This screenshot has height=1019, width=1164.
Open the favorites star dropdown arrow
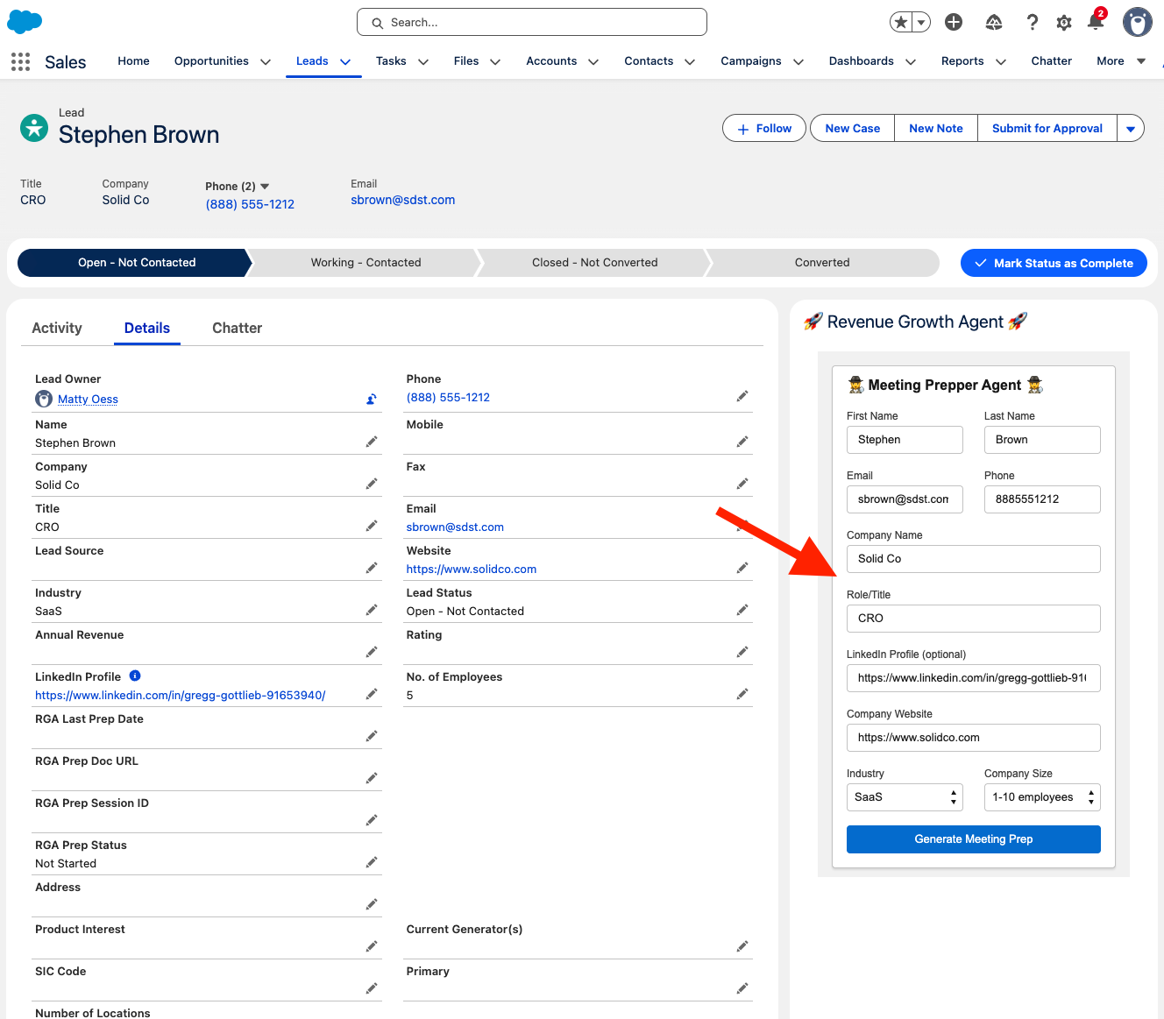point(920,22)
